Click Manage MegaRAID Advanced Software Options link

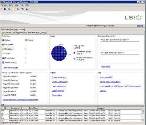pyautogui.click(x=20, y=100)
